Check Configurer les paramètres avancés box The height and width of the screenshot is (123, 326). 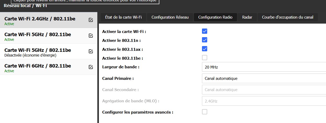(205, 112)
